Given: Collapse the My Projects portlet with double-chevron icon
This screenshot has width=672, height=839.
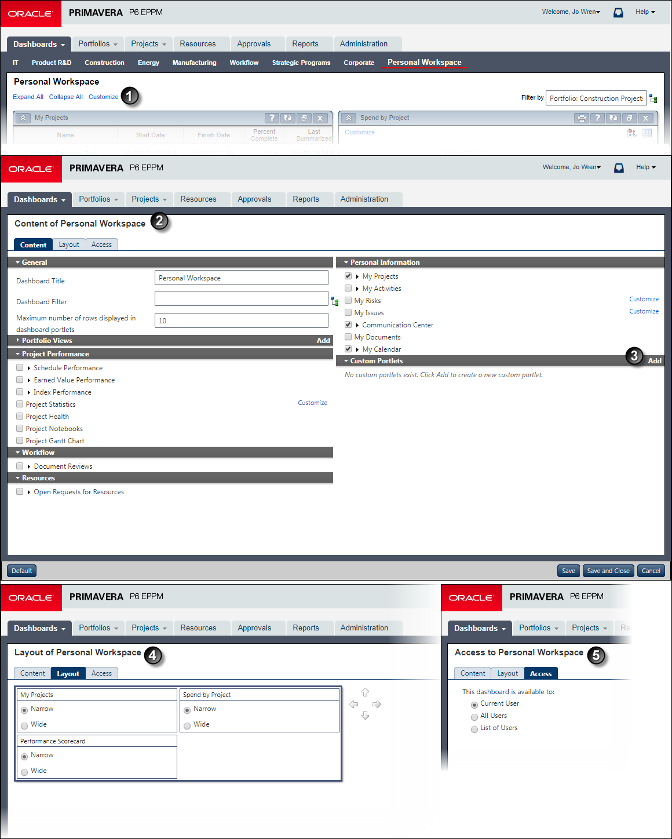Looking at the screenshot, I should point(23,118).
